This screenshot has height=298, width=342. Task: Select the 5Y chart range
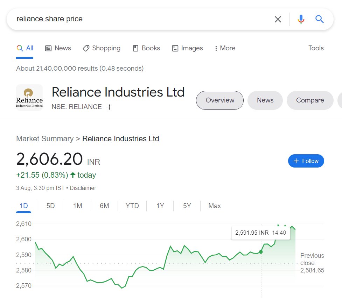coord(187,206)
